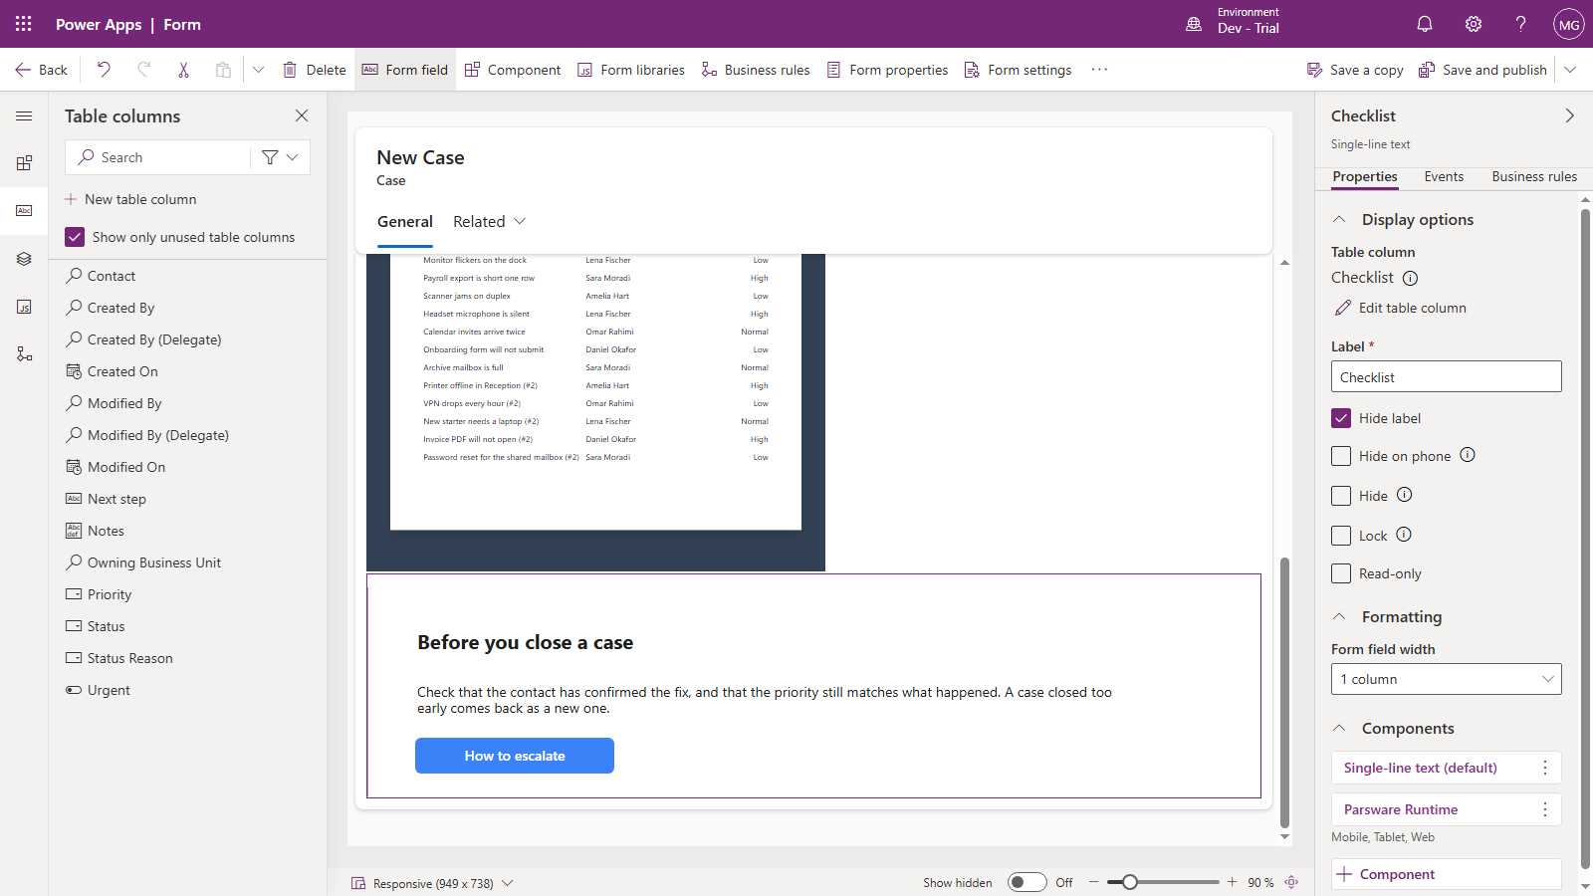Toggle the Show hidden switch
Image resolution: width=1593 pixels, height=896 pixels.
[x=1026, y=882]
